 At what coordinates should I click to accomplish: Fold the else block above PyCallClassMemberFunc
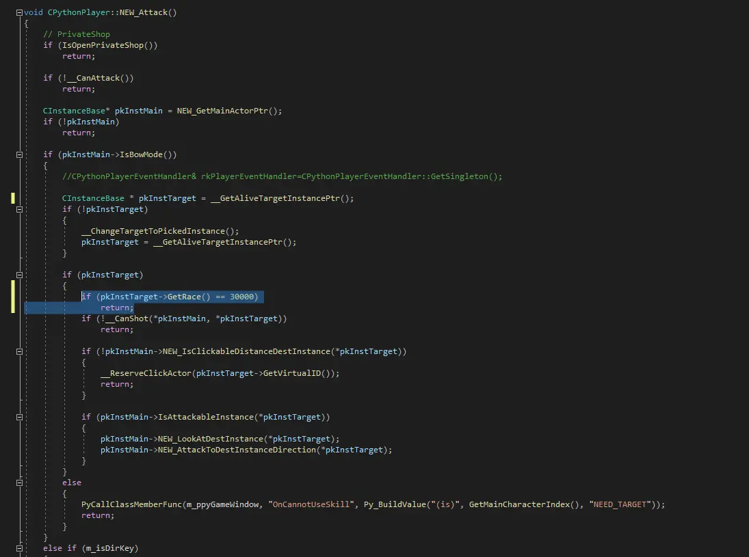(x=19, y=483)
